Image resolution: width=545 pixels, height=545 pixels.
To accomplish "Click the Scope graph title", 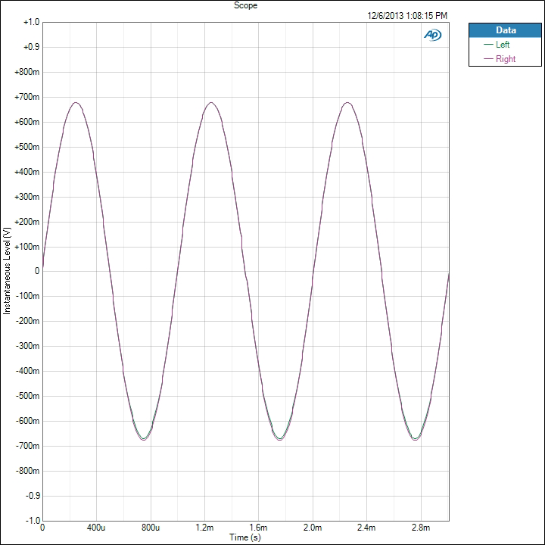I will 246,5.
